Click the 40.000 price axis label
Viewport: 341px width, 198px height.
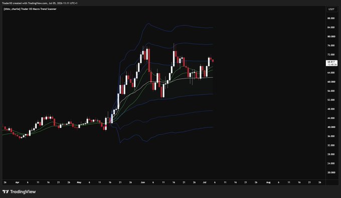331,127
